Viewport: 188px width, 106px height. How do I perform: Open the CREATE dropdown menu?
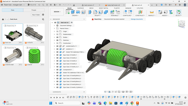pyautogui.click(x=75, y=16)
